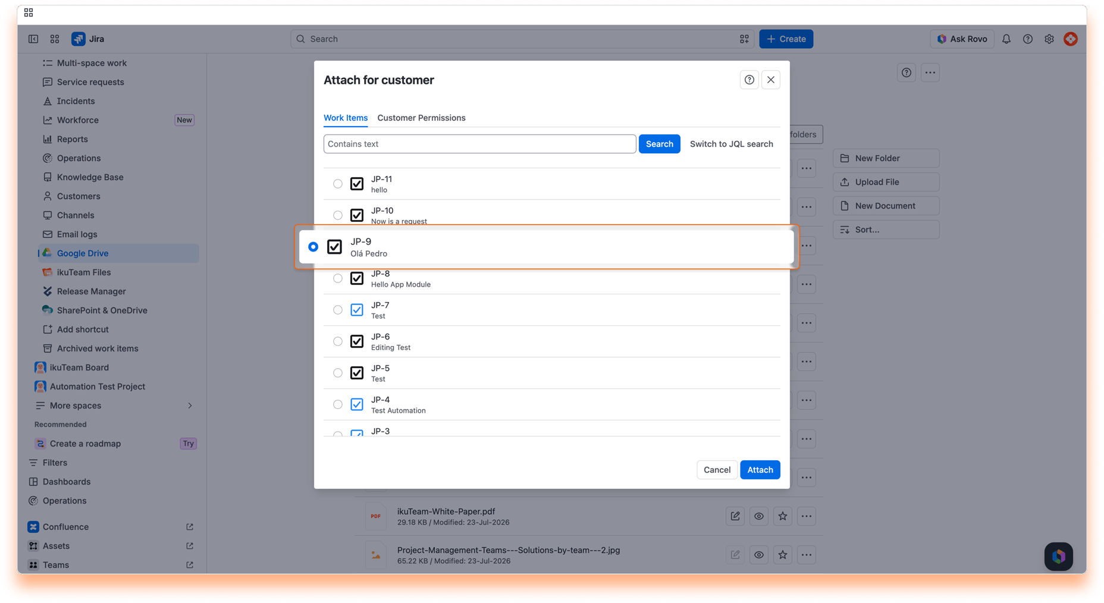Image resolution: width=1104 pixels, height=603 pixels.
Task: Click New Folder button
Action: coord(886,158)
